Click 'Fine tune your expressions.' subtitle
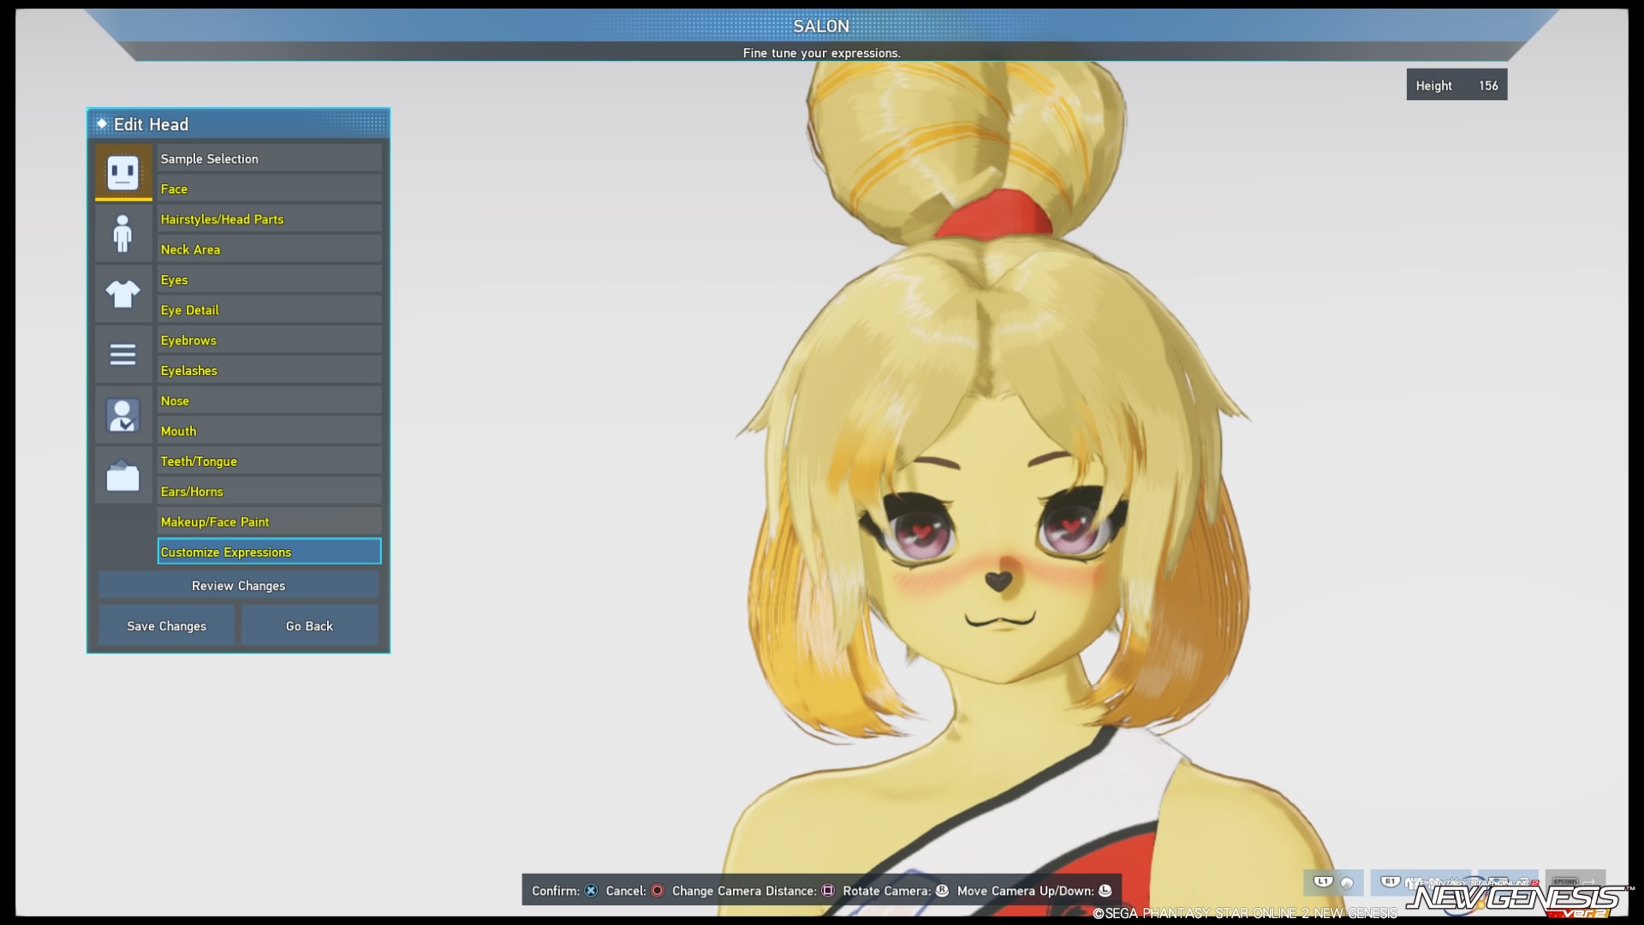Screen dimensions: 1644x925 tap(821, 53)
